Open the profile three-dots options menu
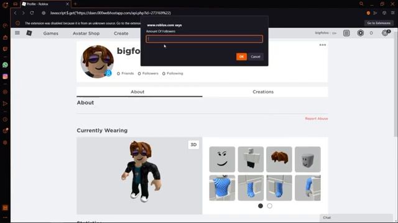Screen dimensions: 398x223 (x=323, y=45)
